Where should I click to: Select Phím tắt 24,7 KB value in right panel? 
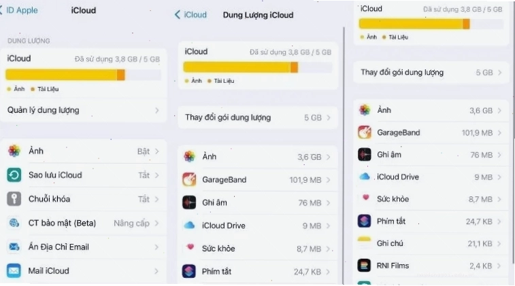pos(479,221)
